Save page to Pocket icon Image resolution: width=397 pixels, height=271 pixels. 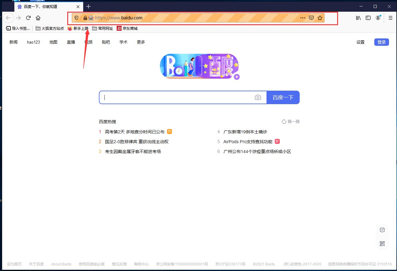click(311, 18)
